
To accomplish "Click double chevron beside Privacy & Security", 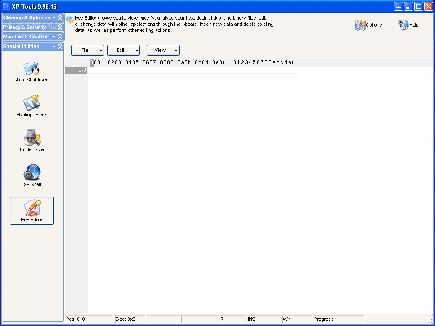I will [60, 27].
